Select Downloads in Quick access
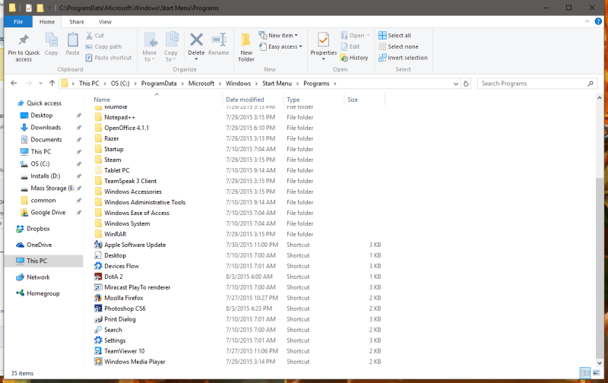608x383 pixels. (x=46, y=128)
